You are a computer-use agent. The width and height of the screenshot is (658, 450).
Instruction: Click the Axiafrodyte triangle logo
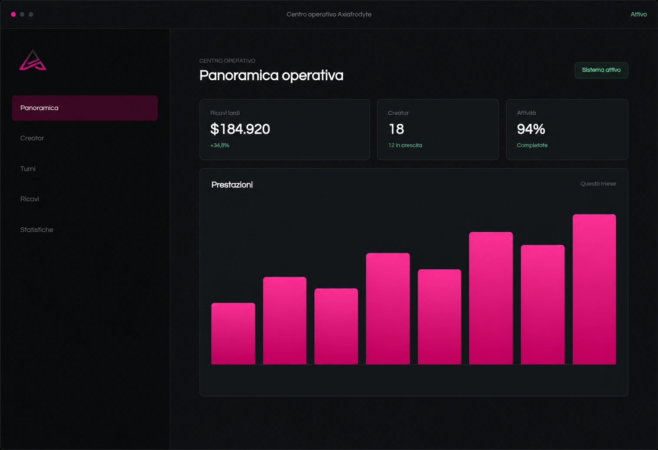(x=33, y=59)
